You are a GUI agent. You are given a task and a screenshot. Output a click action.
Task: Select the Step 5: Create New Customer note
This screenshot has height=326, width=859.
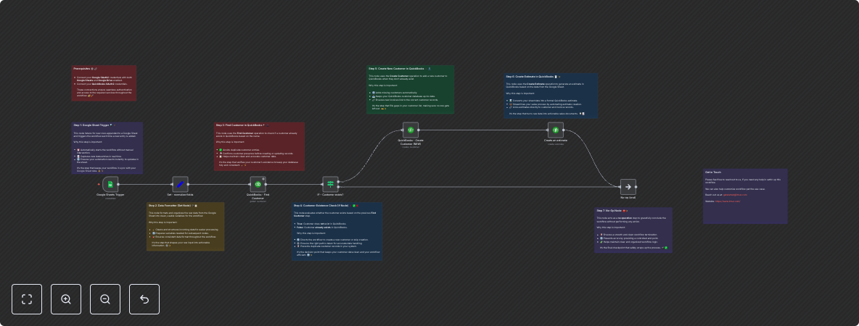coord(410,90)
